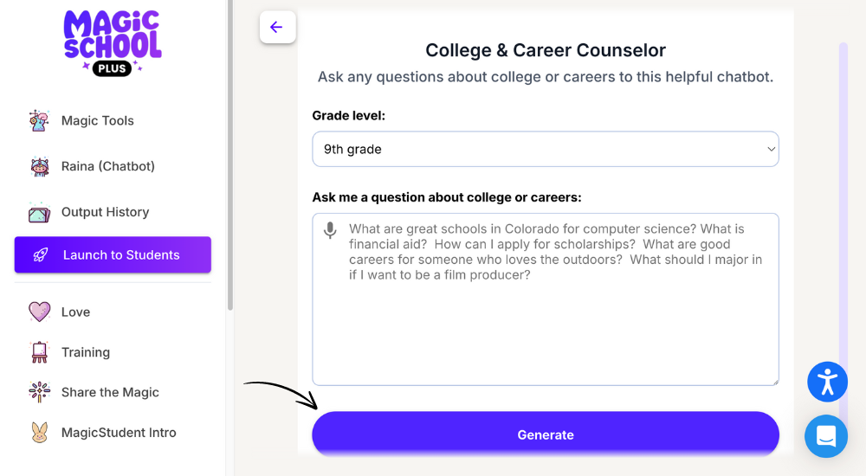This screenshot has height=476, width=866.
Task: Open Output History in the sidebar
Action: coord(105,212)
